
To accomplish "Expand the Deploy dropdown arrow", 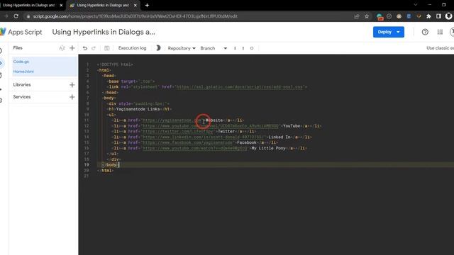I will click(x=399, y=32).
